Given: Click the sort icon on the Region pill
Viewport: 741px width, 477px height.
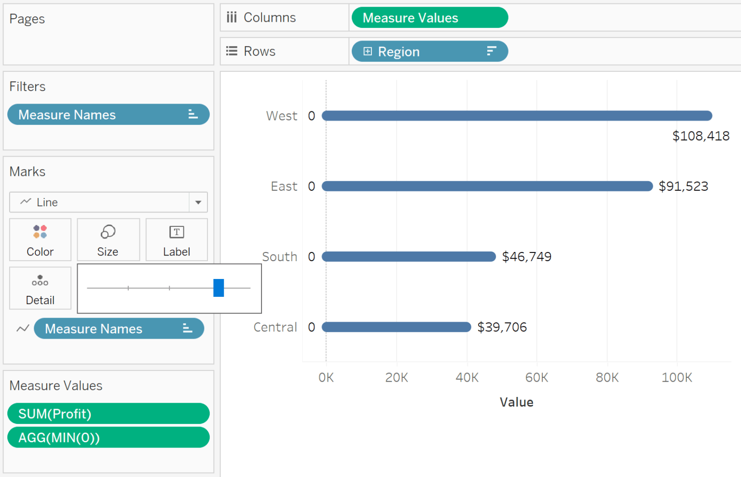Looking at the screenshot, I should pos(491,51).
